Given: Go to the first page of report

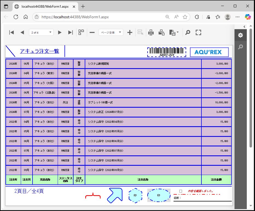Looking at the screenshot, I should pos(11,32).
